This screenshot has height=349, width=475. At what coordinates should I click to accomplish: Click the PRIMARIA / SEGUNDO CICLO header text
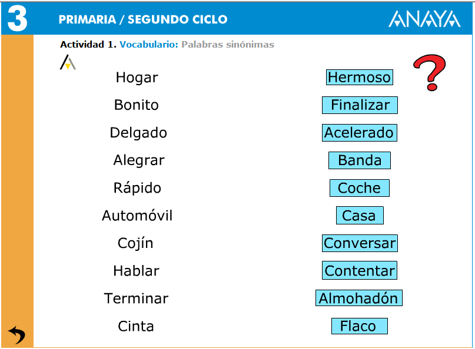141,18
